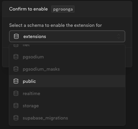This screenshot has width=138, height=129.
Task: Pick the pgsodium_masks schema
Action: (x=67, y=69)
